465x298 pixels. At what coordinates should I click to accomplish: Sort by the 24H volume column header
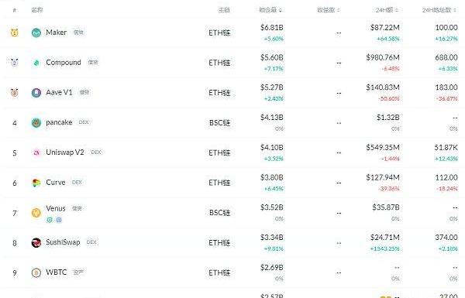(387, 10)
